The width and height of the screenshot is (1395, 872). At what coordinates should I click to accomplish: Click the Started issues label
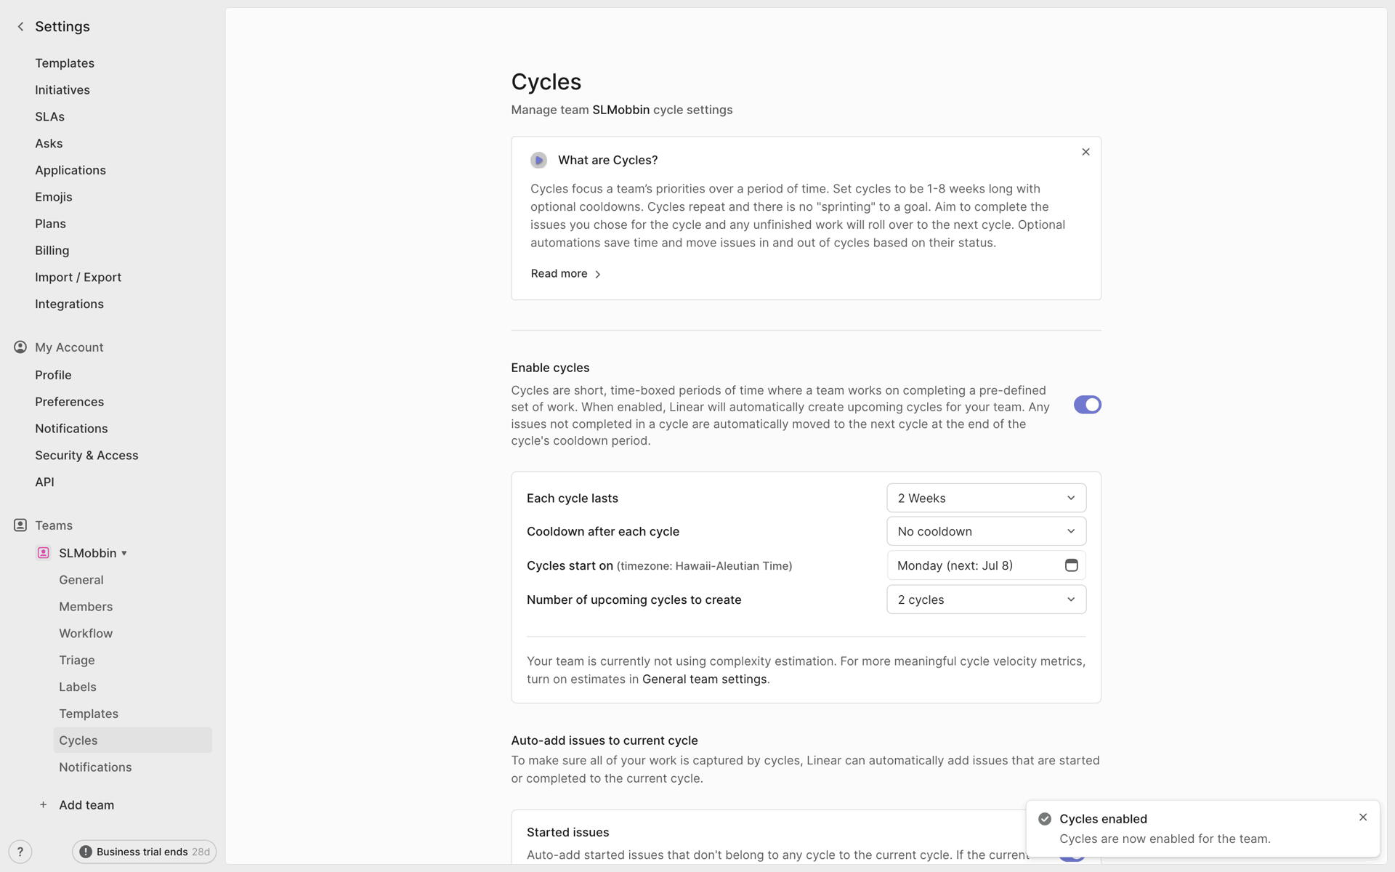coord(568,833)
